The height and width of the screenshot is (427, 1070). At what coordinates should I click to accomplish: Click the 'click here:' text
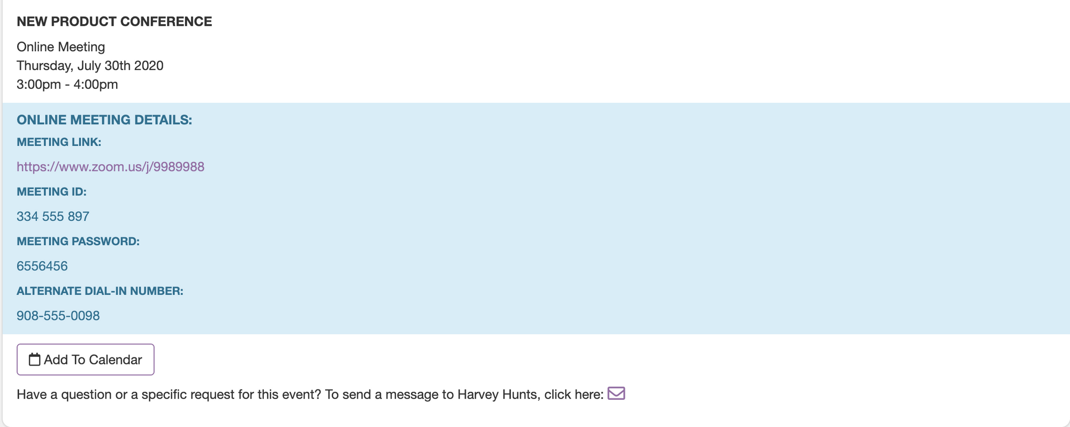pos(574,394)
